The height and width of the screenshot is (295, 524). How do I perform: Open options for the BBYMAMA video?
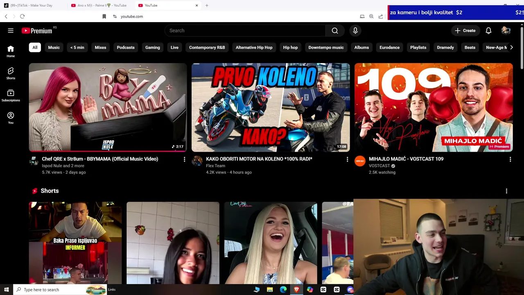[x=184, y=159]
